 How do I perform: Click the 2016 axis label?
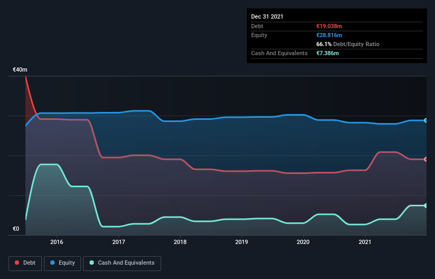coord(57,242)
